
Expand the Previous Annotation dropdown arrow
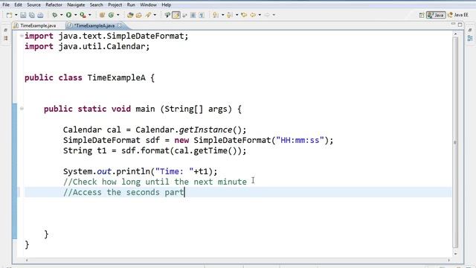point(237,15)
